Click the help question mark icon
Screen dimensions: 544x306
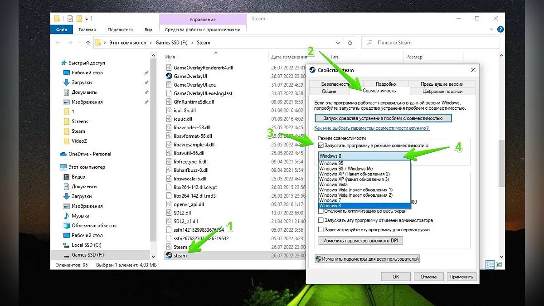pos(500,29)
